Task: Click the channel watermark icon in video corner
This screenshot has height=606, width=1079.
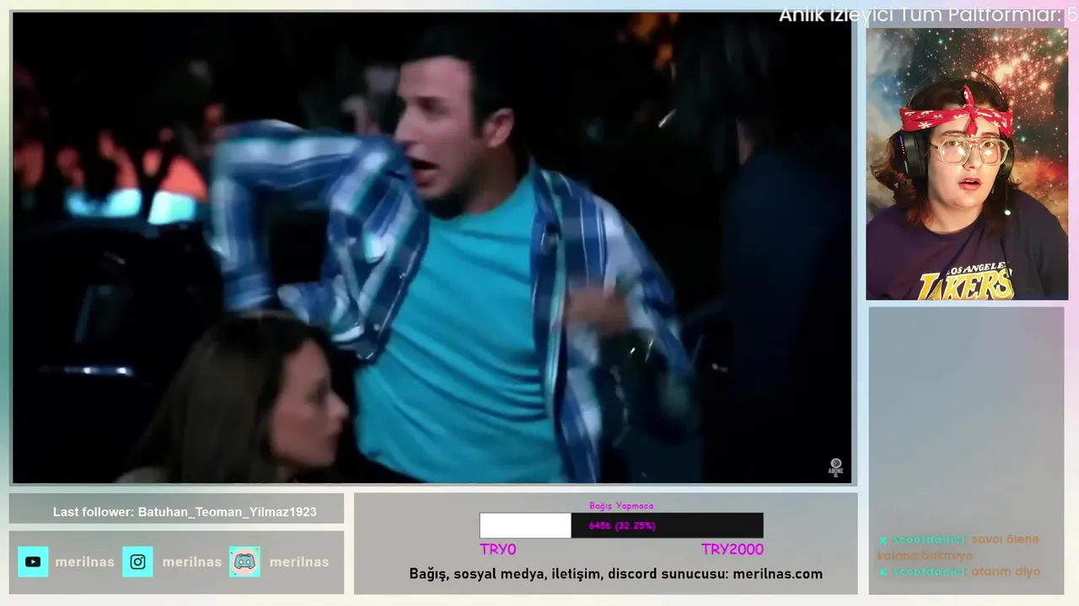Action: [835, 467]
